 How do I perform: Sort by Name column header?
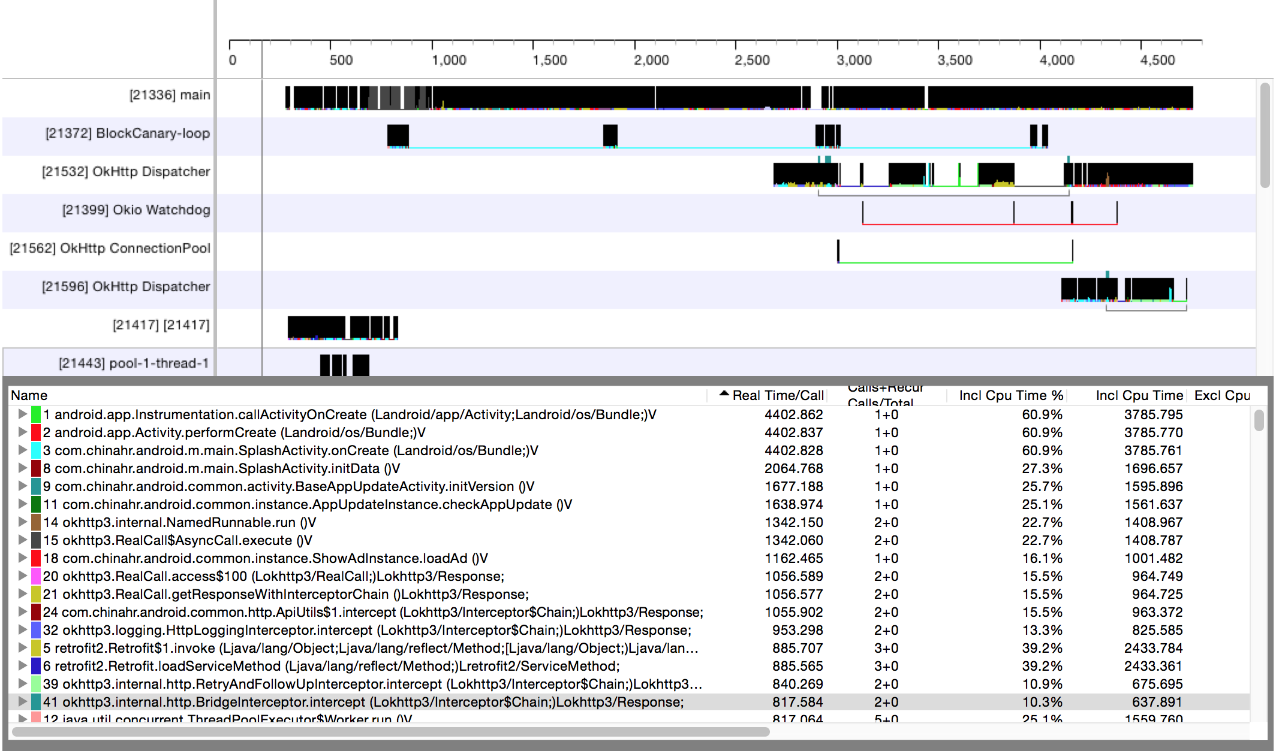point(29,395)
